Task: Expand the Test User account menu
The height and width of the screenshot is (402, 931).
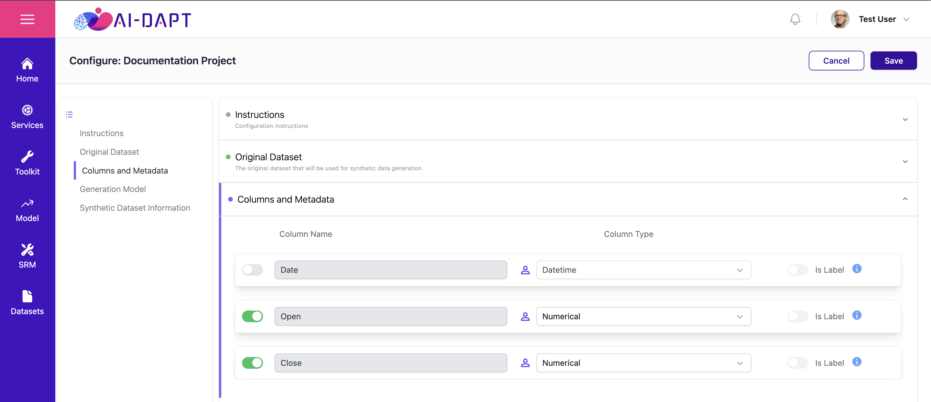Action: click(906, 19)
